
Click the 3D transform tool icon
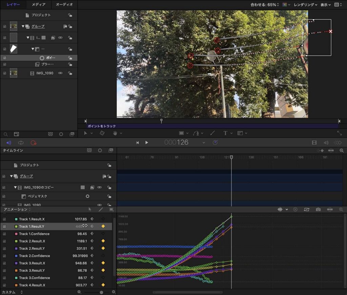pyautogui.click(x=102, y=133)
